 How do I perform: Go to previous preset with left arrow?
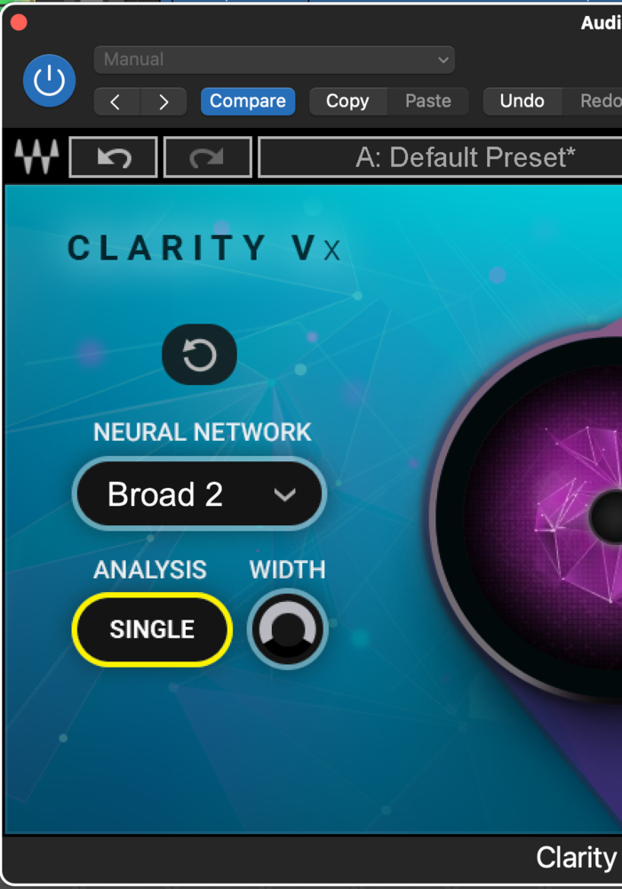(116, 101)
